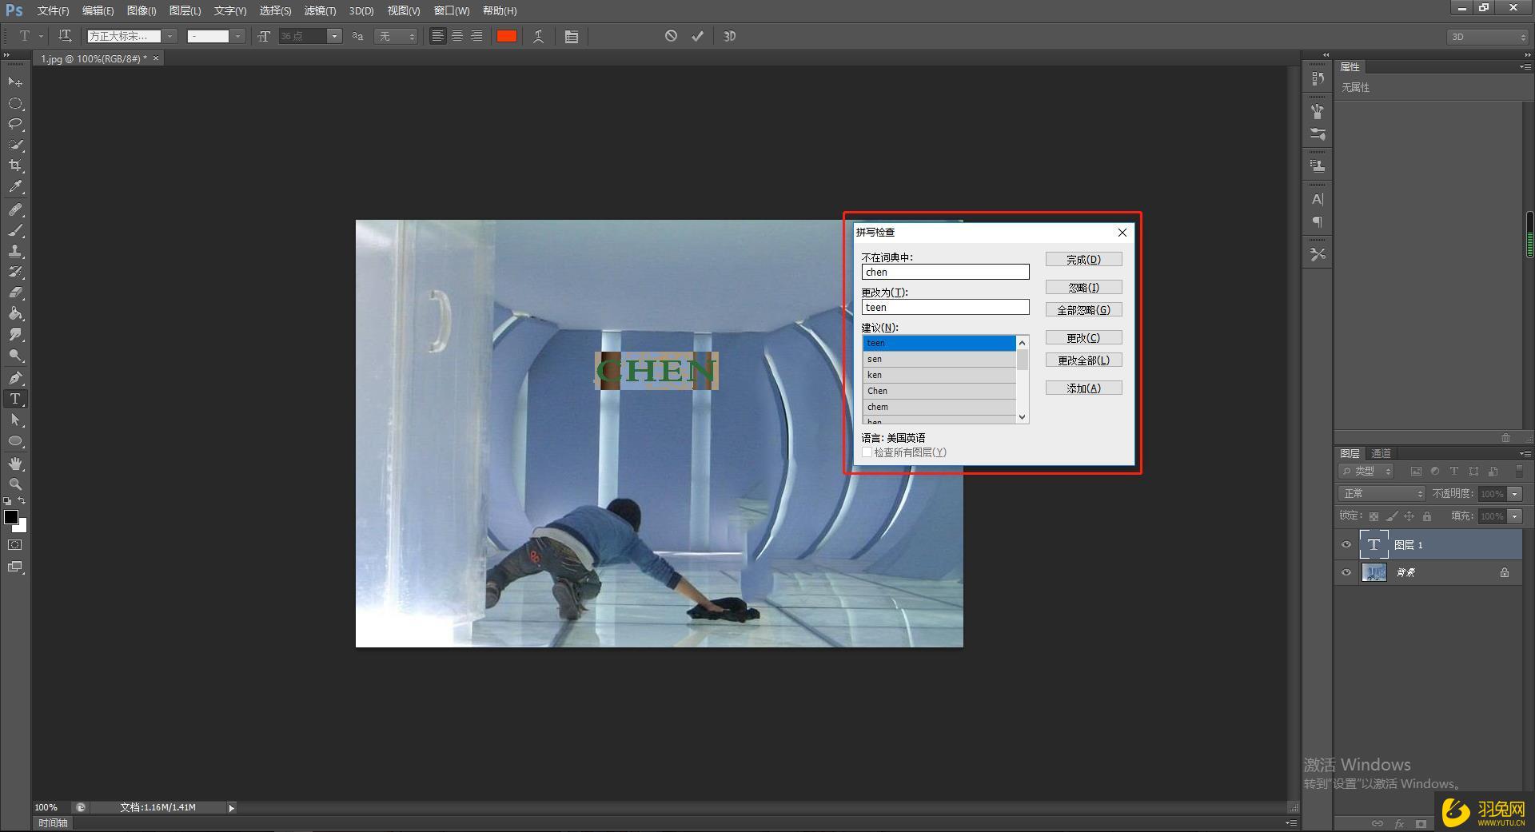Click the orange text color swatch
Image resolution: width=1535 pixels, height=832 pixels.
click(x=506, y=36)
